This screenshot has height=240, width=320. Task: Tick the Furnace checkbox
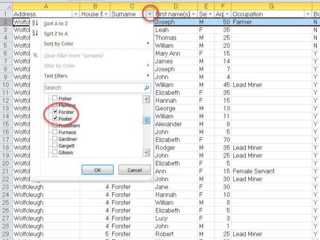tap(55, 132)
